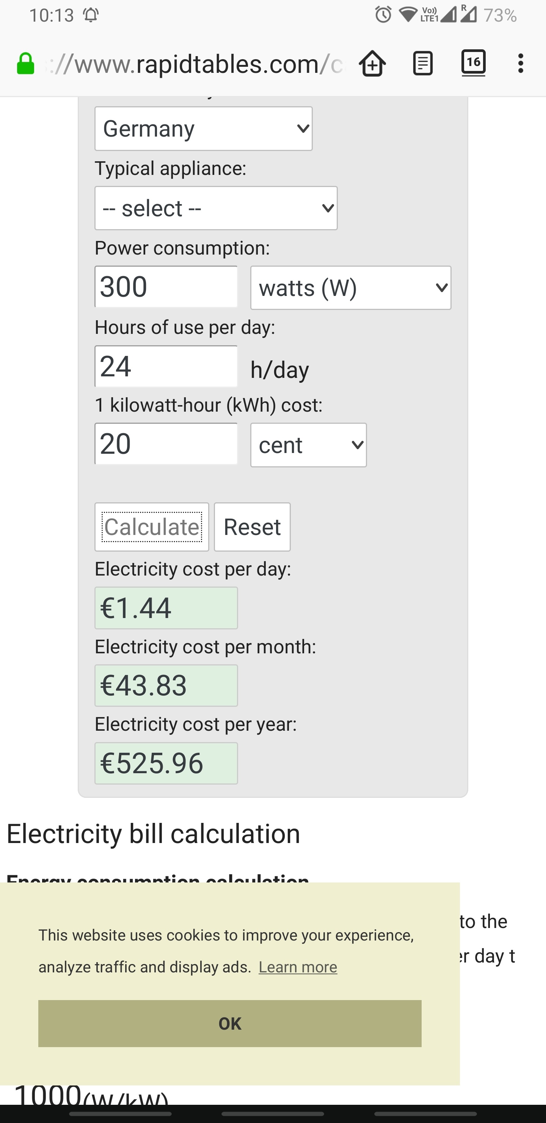Tap the green padlock security icon
Screen dimensions: 546x1123
click(x=25, y=64)
